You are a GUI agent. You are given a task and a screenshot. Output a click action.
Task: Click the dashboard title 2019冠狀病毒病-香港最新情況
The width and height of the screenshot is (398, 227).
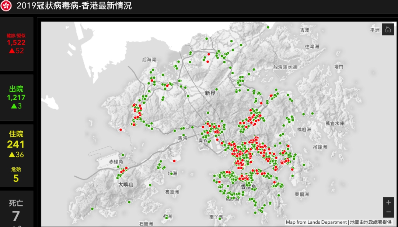74,6
